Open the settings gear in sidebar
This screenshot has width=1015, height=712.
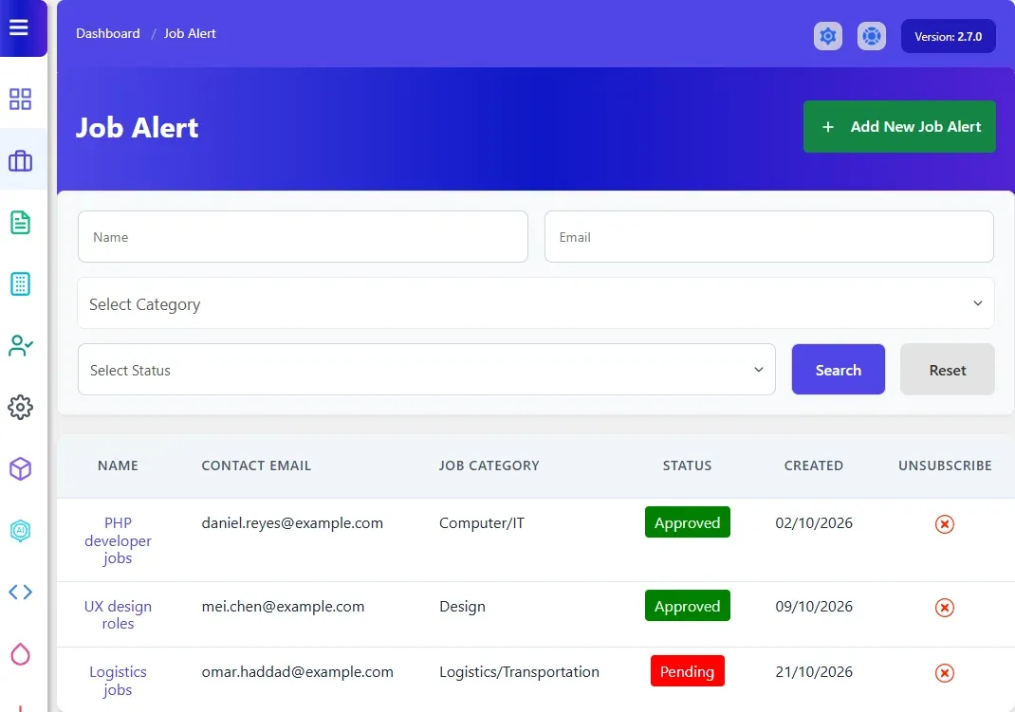point(20,408)
